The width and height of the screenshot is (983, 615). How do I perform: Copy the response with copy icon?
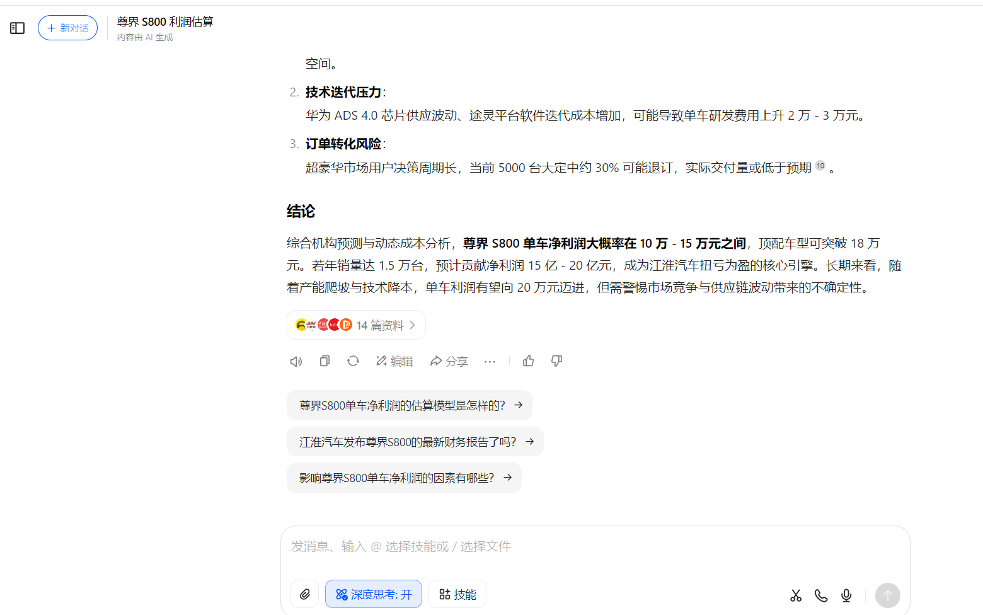(325, 361)
